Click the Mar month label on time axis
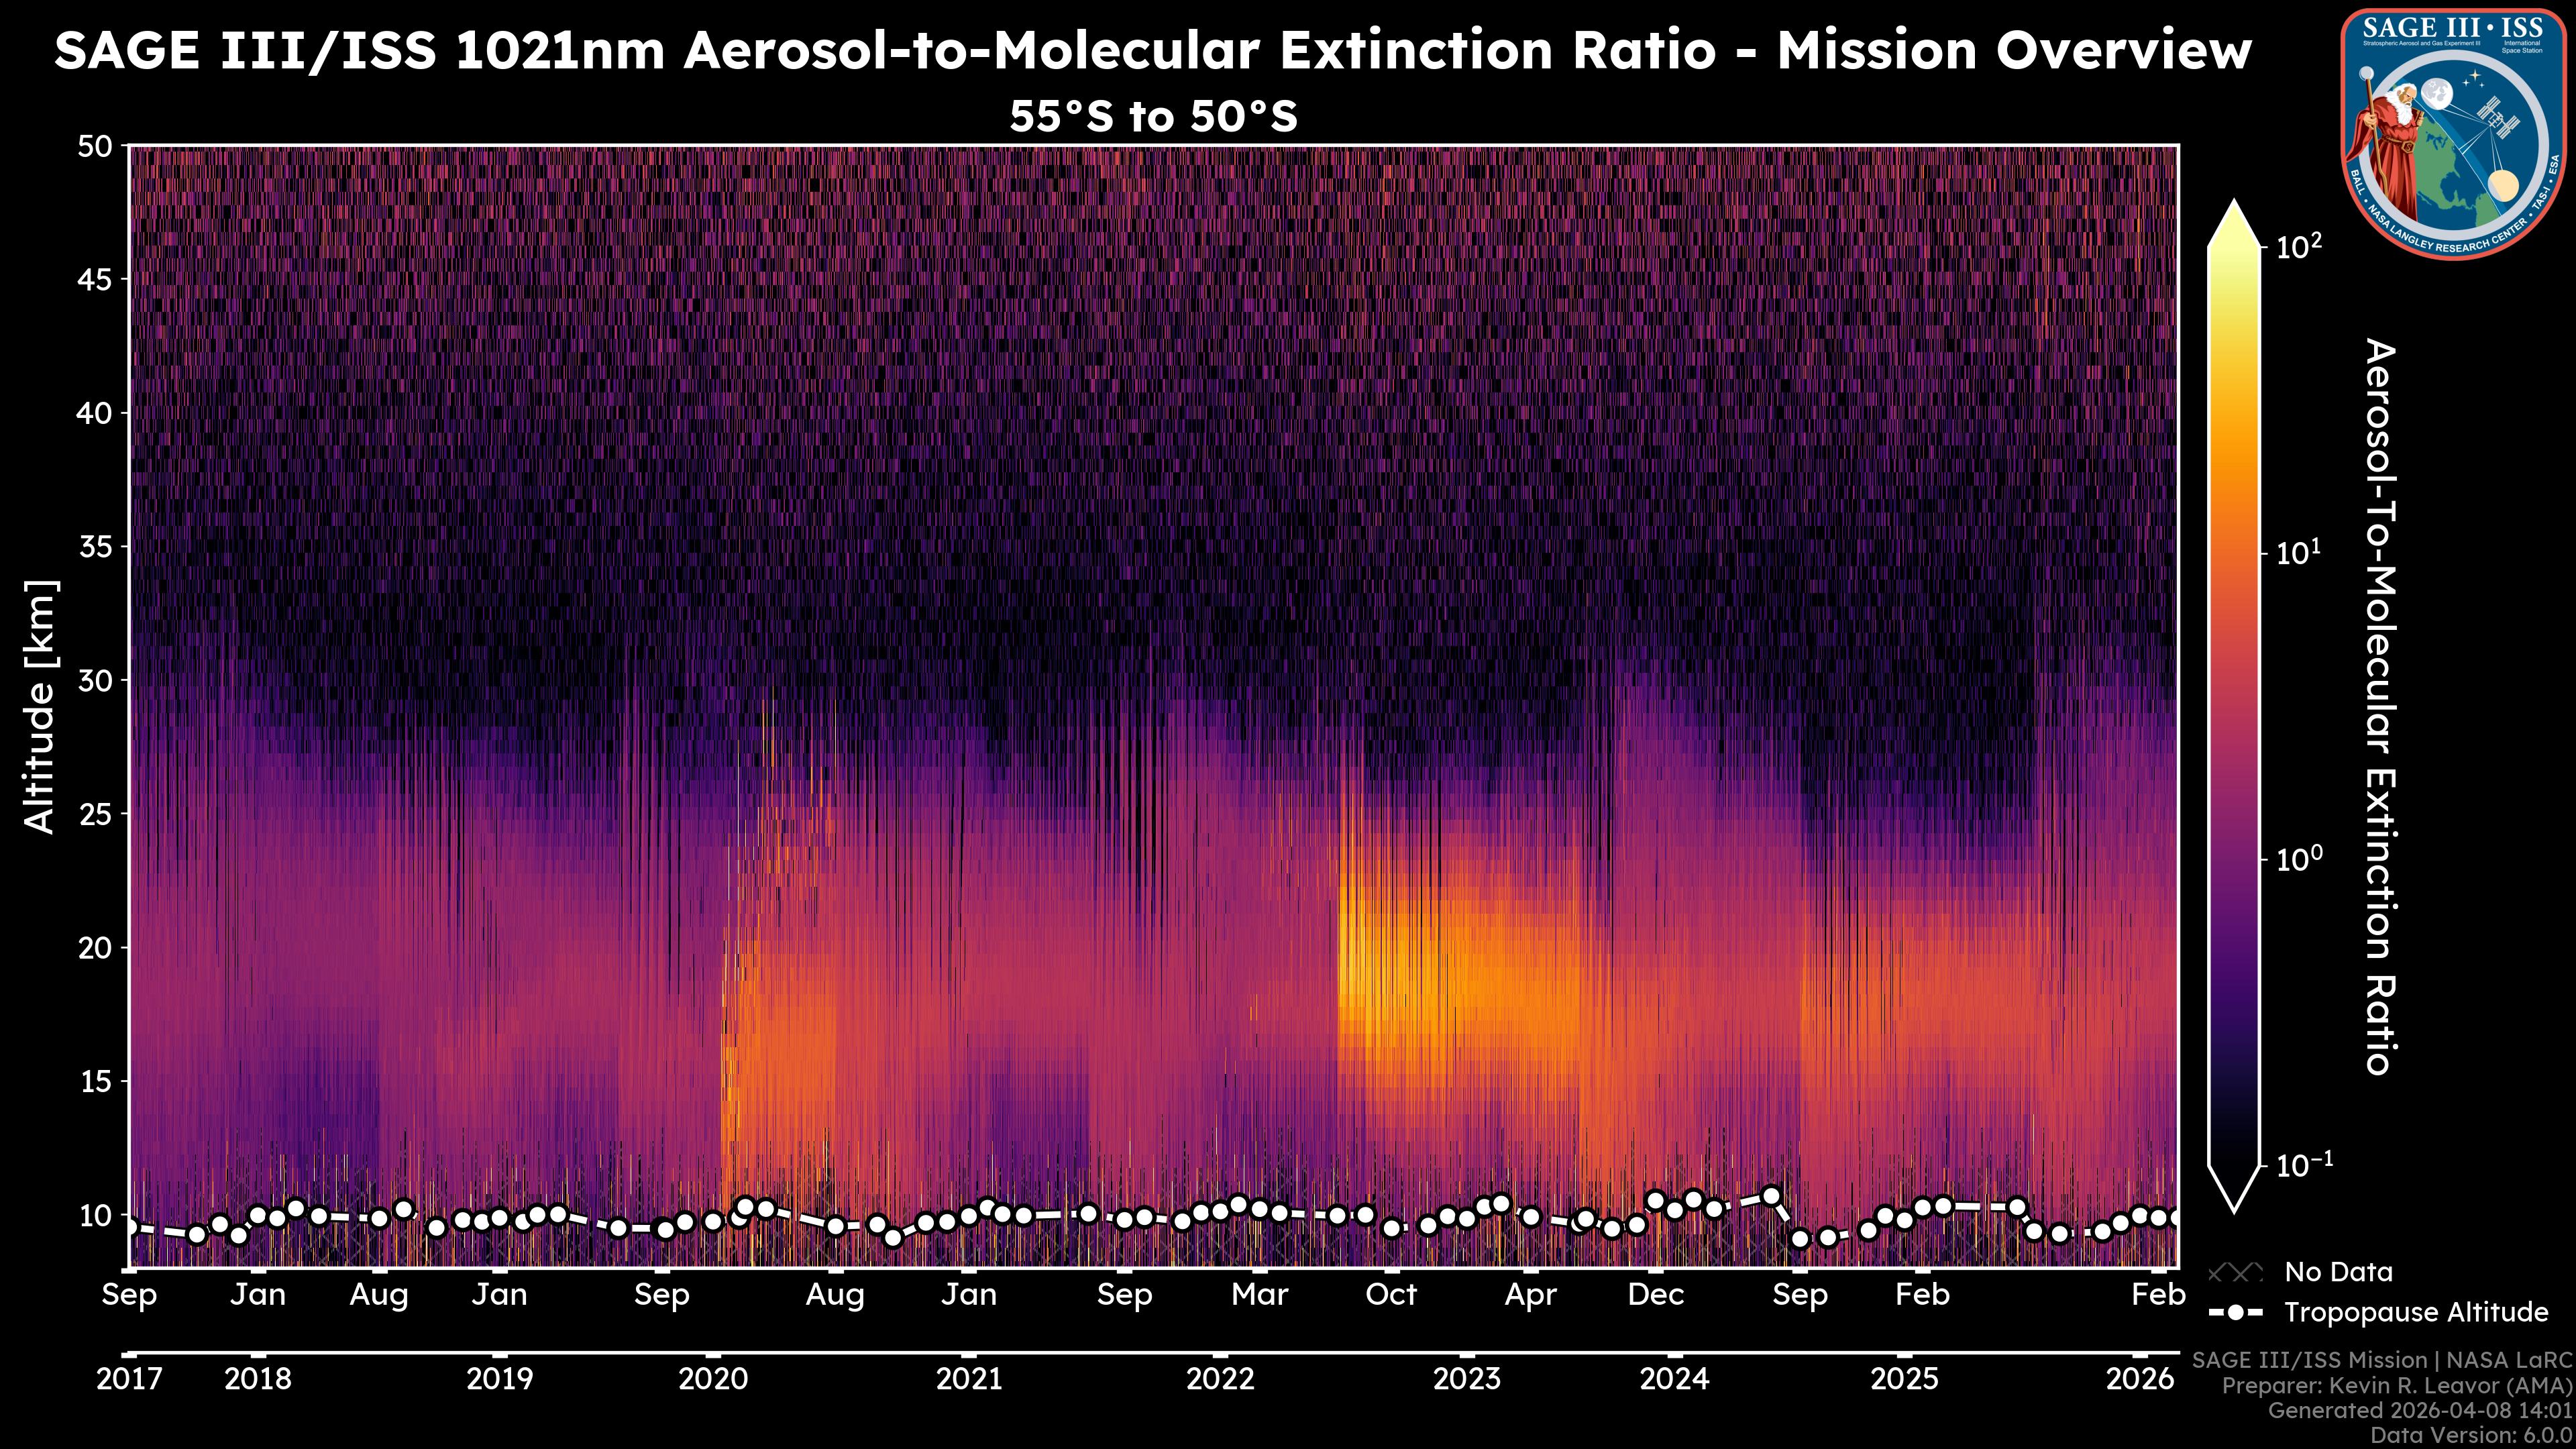This screenshot has width=2576, height=1449. (x=1259, y=1295)
